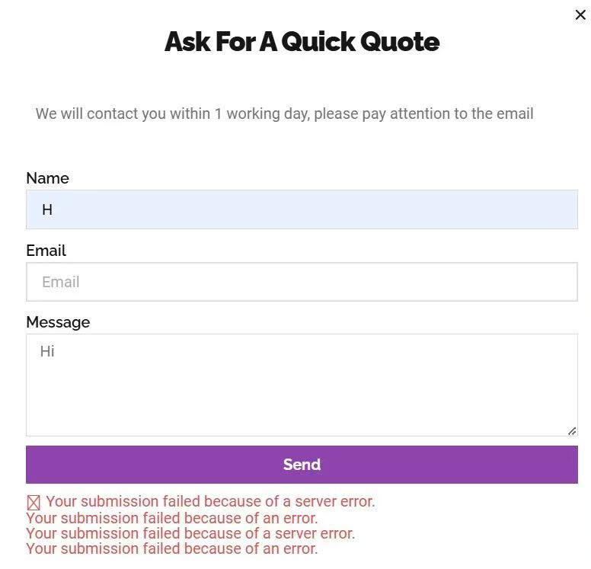Click the "Ask For A Quick Quote" heading

point(302,41)
